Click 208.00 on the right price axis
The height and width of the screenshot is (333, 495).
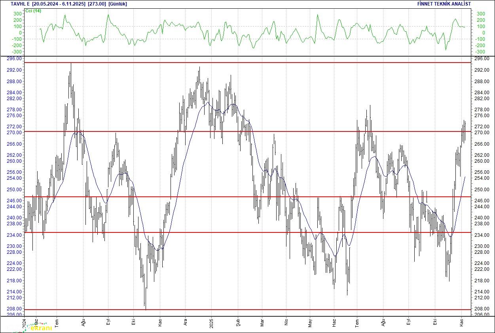480,309
